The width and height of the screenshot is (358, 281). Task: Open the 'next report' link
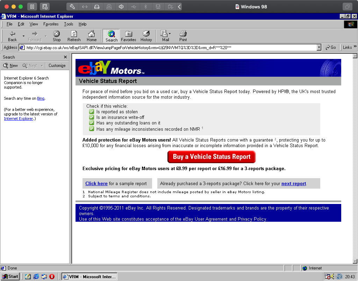[x=294, y=183]
